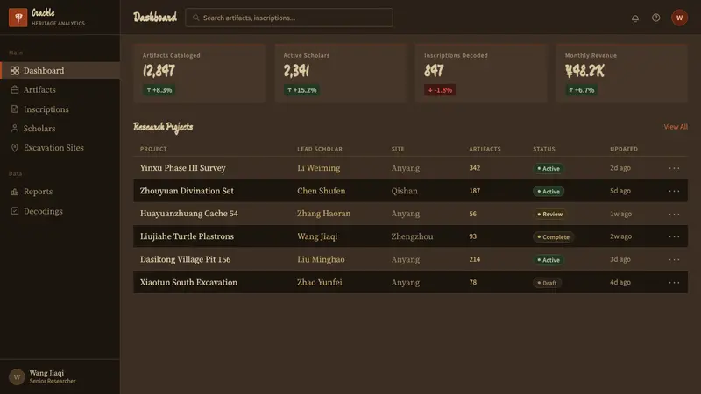Click Senior Researcher label in sidebar footer
701x394 pixels.
pos(53,382)
